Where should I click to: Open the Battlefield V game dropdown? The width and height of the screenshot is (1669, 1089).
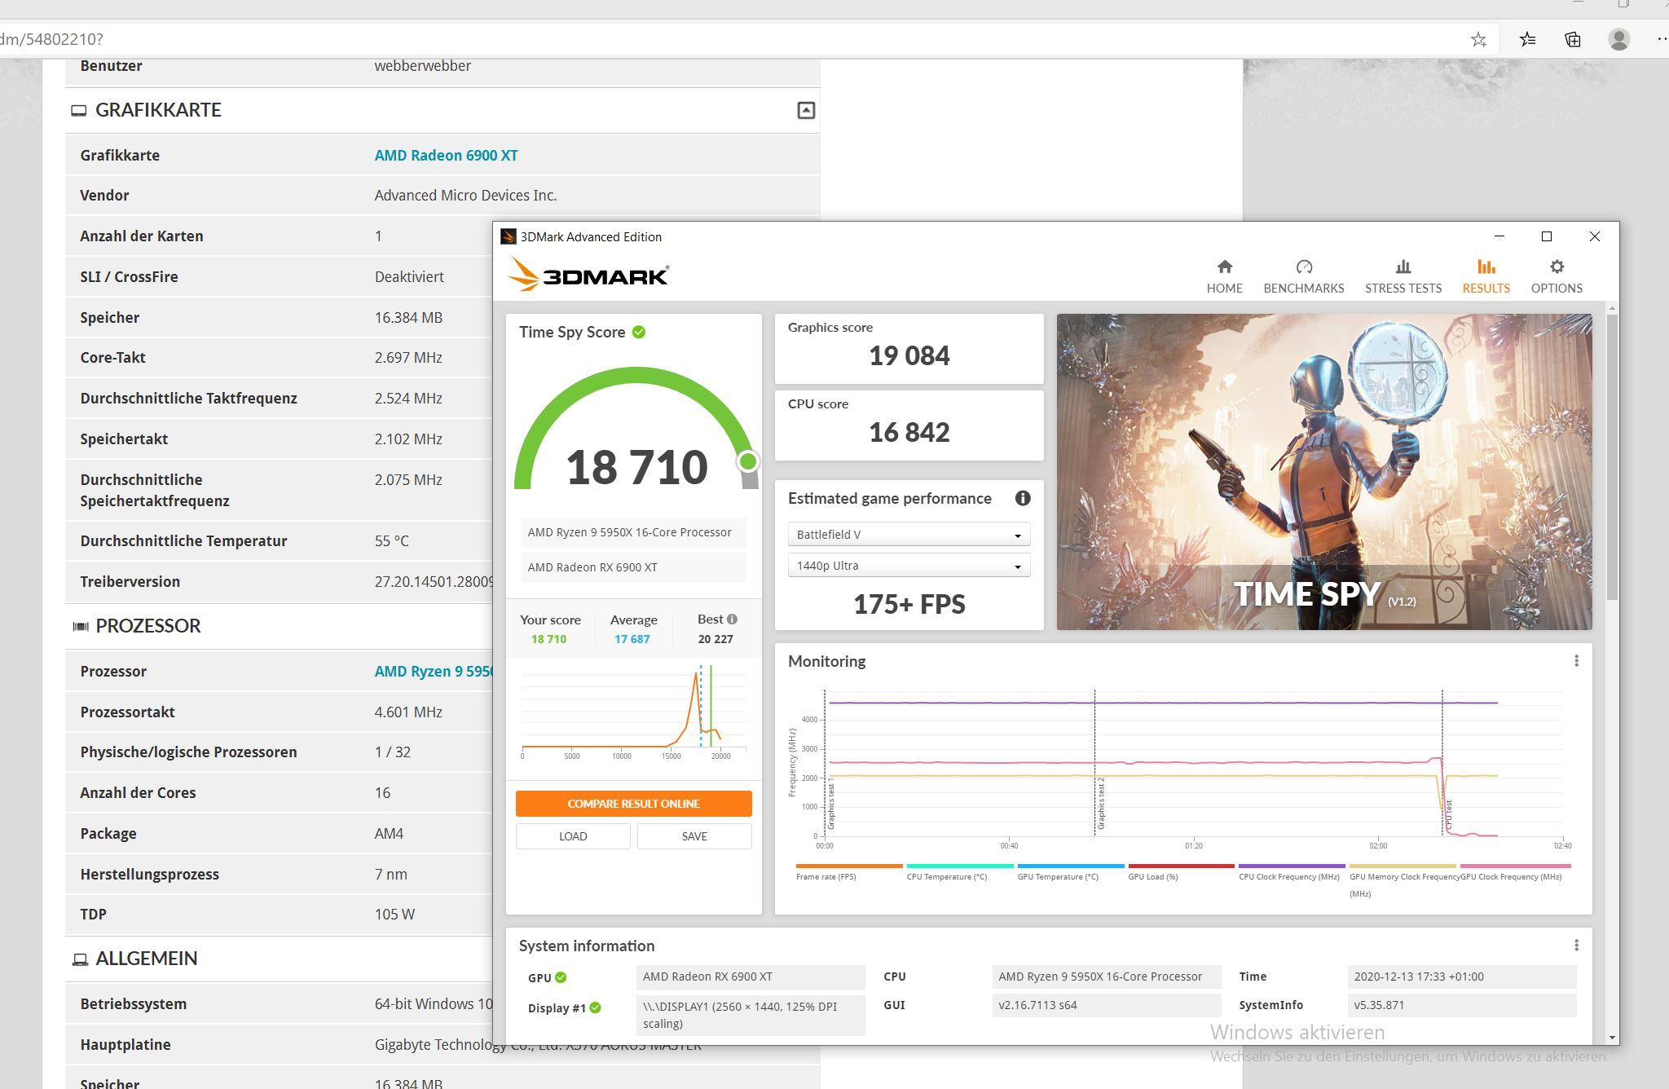point(909,535)
